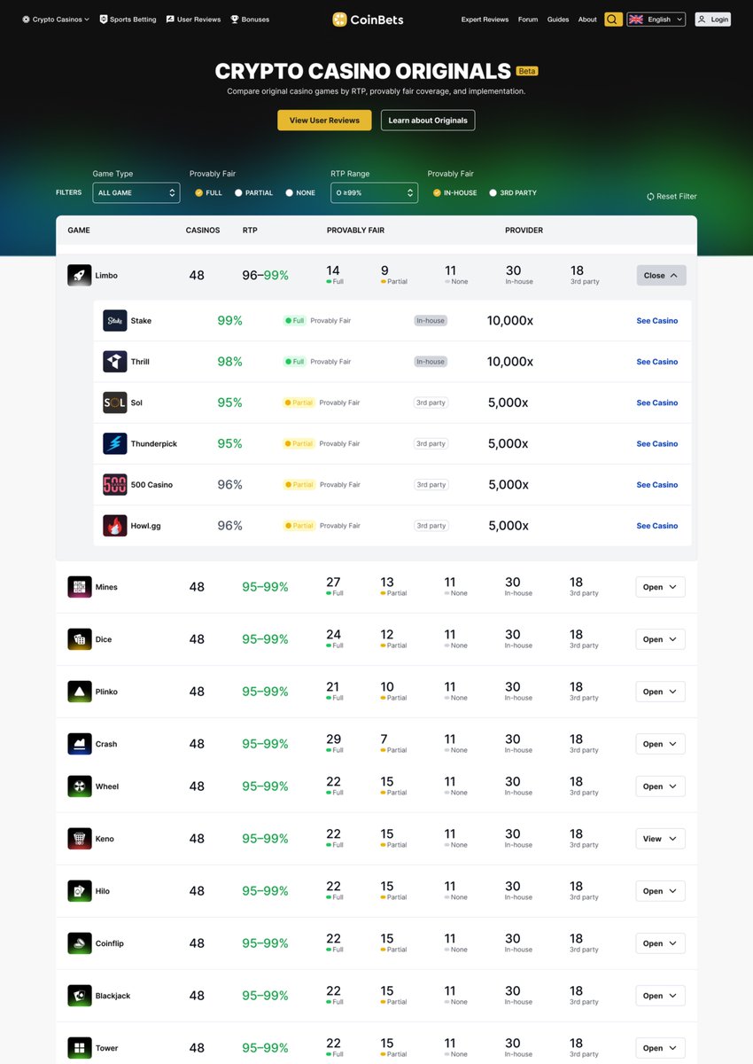Viewport: 753px width, 1064px height.
Task: Select the CoinBets logo icon
Action: pos(338,18)
